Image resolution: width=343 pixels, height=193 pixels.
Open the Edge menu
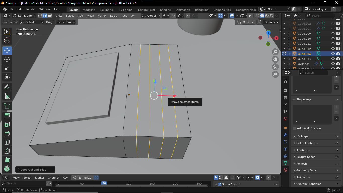click(113, 16)
